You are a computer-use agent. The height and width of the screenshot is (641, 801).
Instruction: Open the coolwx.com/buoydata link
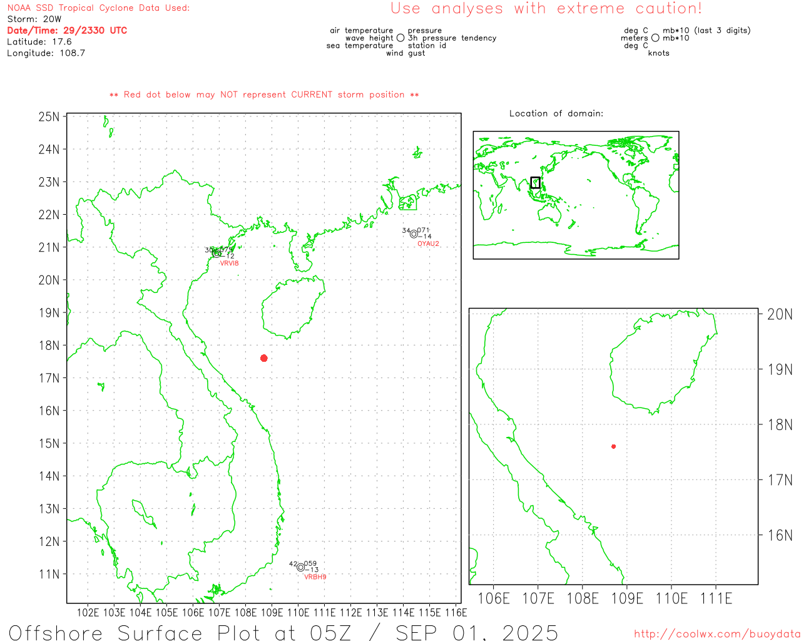[717, 634]
